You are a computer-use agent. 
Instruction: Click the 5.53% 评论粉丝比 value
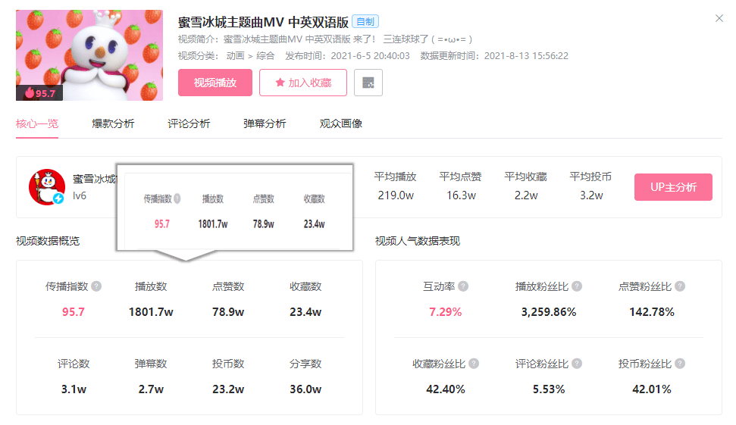coord(549,389)
